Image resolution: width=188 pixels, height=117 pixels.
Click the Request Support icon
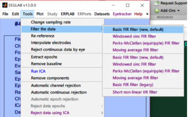(157, 3)
